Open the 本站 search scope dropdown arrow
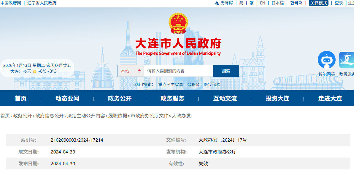354x186 pixels. tap(139, 71)
